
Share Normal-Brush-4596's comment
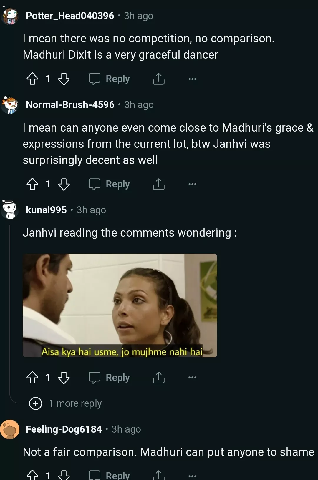pyautogui.click(x=159, y=184)
